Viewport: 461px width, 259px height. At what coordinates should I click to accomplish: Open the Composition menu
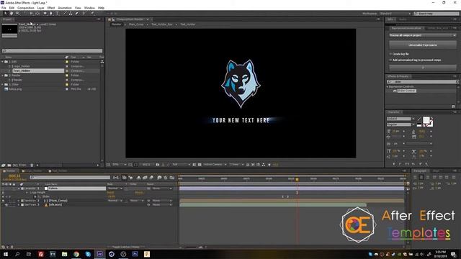pyautogui.click(x=26, y=8)
